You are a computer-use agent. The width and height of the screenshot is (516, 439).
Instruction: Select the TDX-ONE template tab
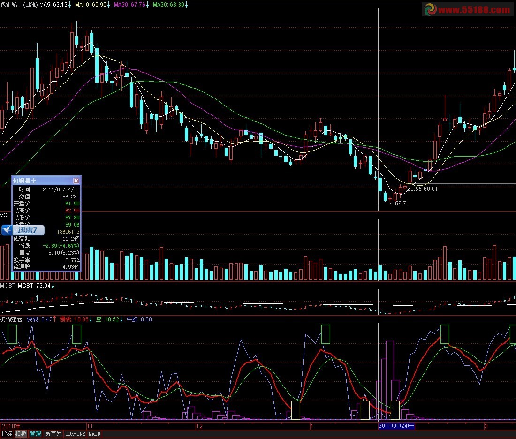[75, 434]
